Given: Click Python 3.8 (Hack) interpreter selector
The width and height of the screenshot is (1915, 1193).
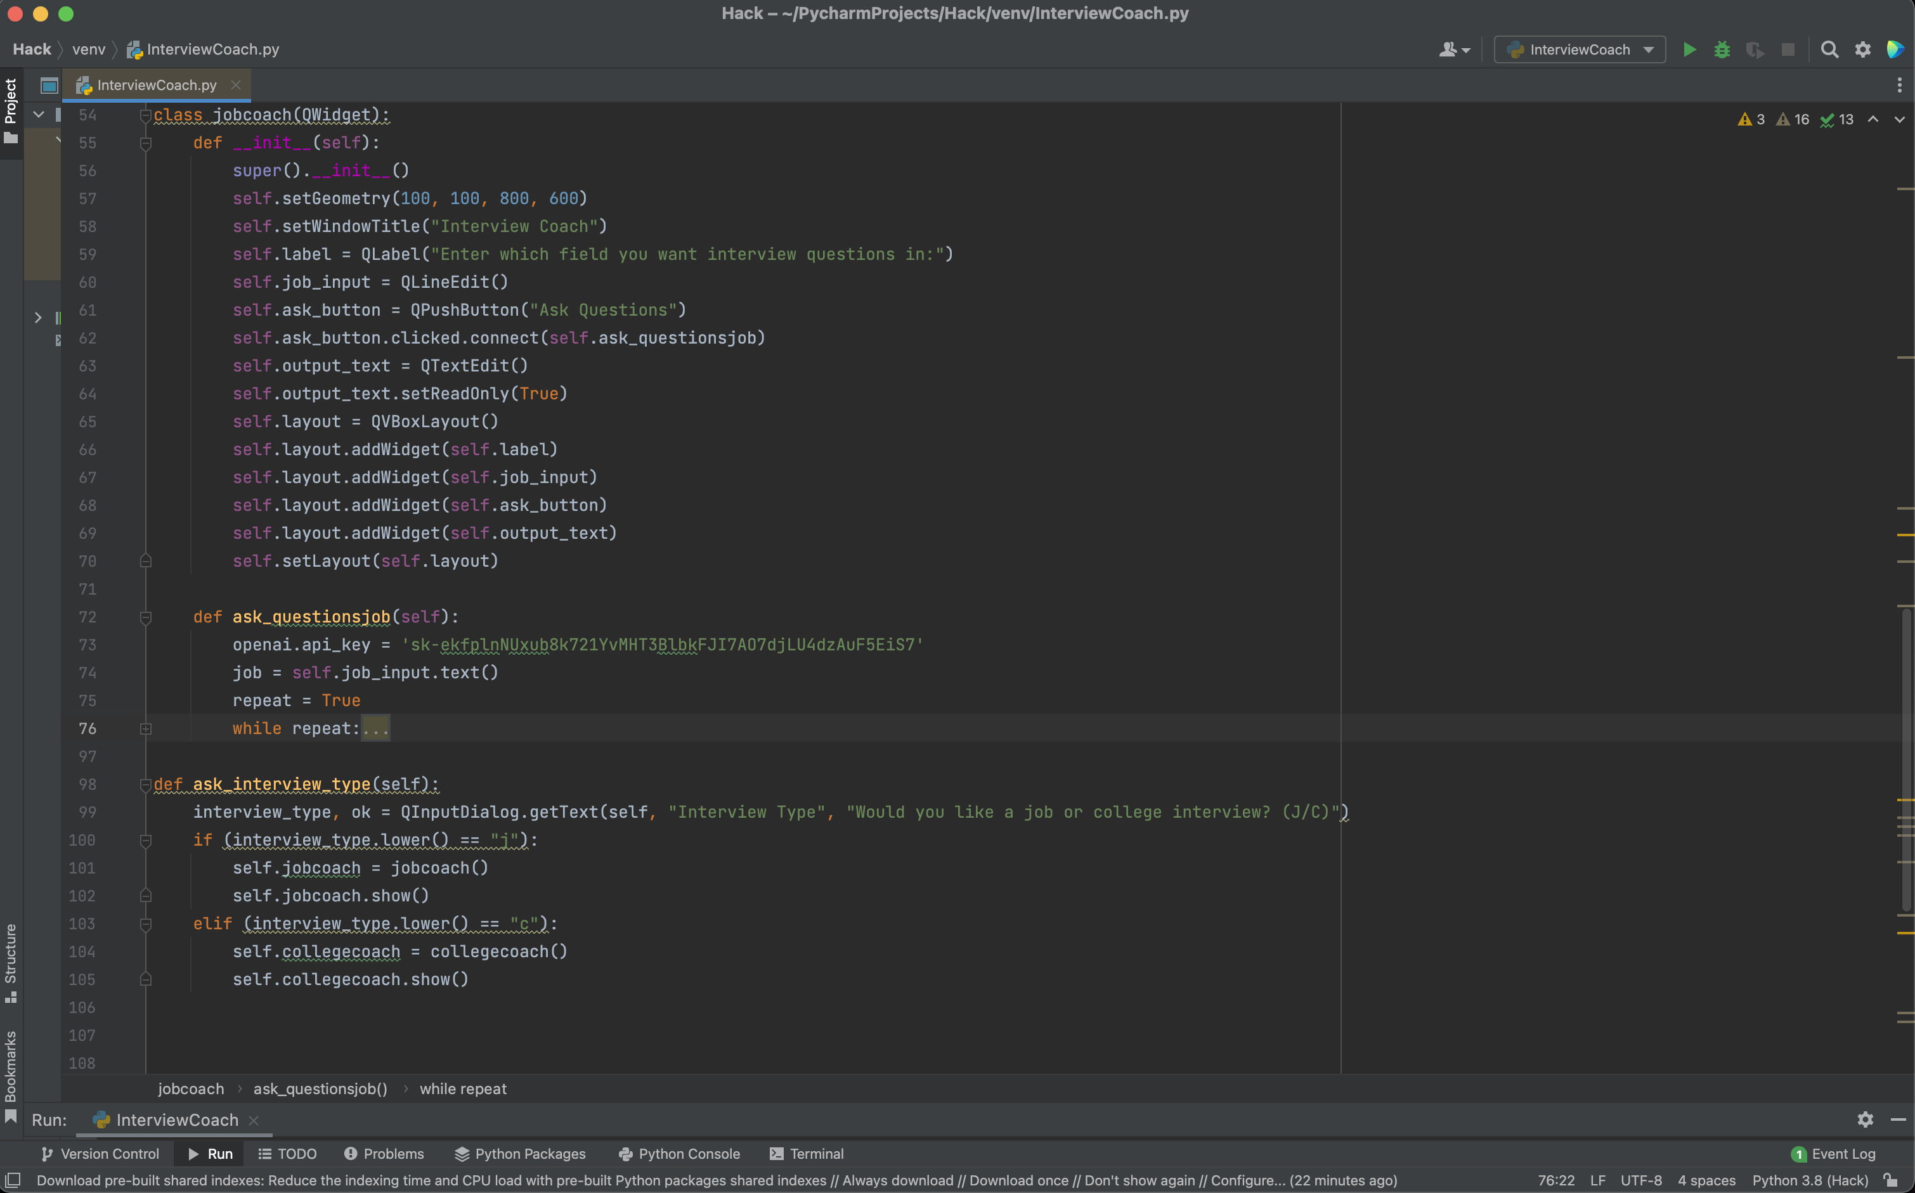Looking at the screenshot, I should pos(1809,1180).
